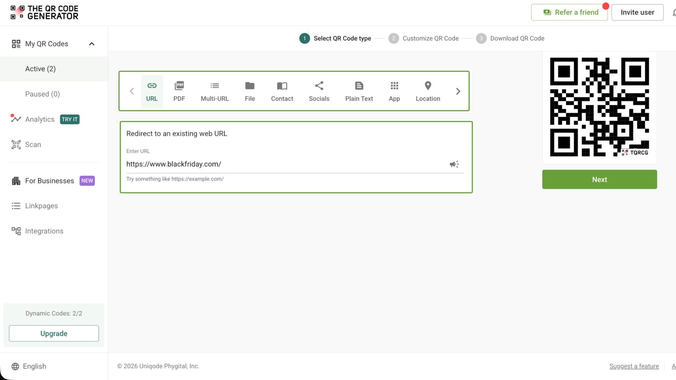Select the Socials QR code type
Screen dimensions: 676x380
(x=319, y=91)
